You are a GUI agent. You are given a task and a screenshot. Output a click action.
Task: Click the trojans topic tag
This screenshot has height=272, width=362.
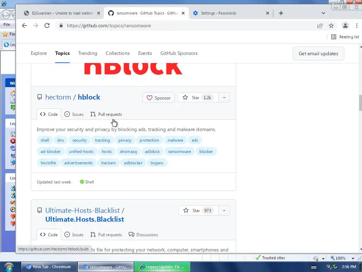click(157, 163)
